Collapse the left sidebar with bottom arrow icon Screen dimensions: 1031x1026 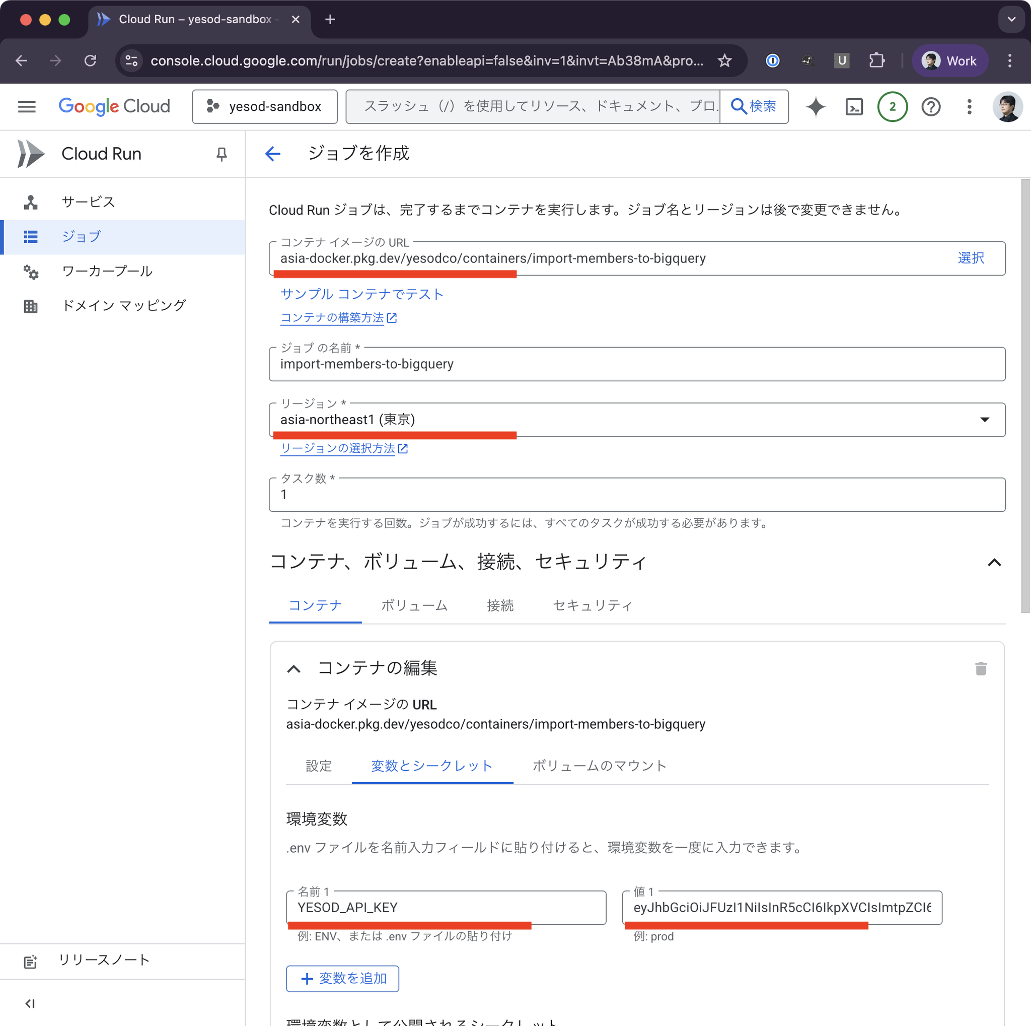pos(30,1003)
